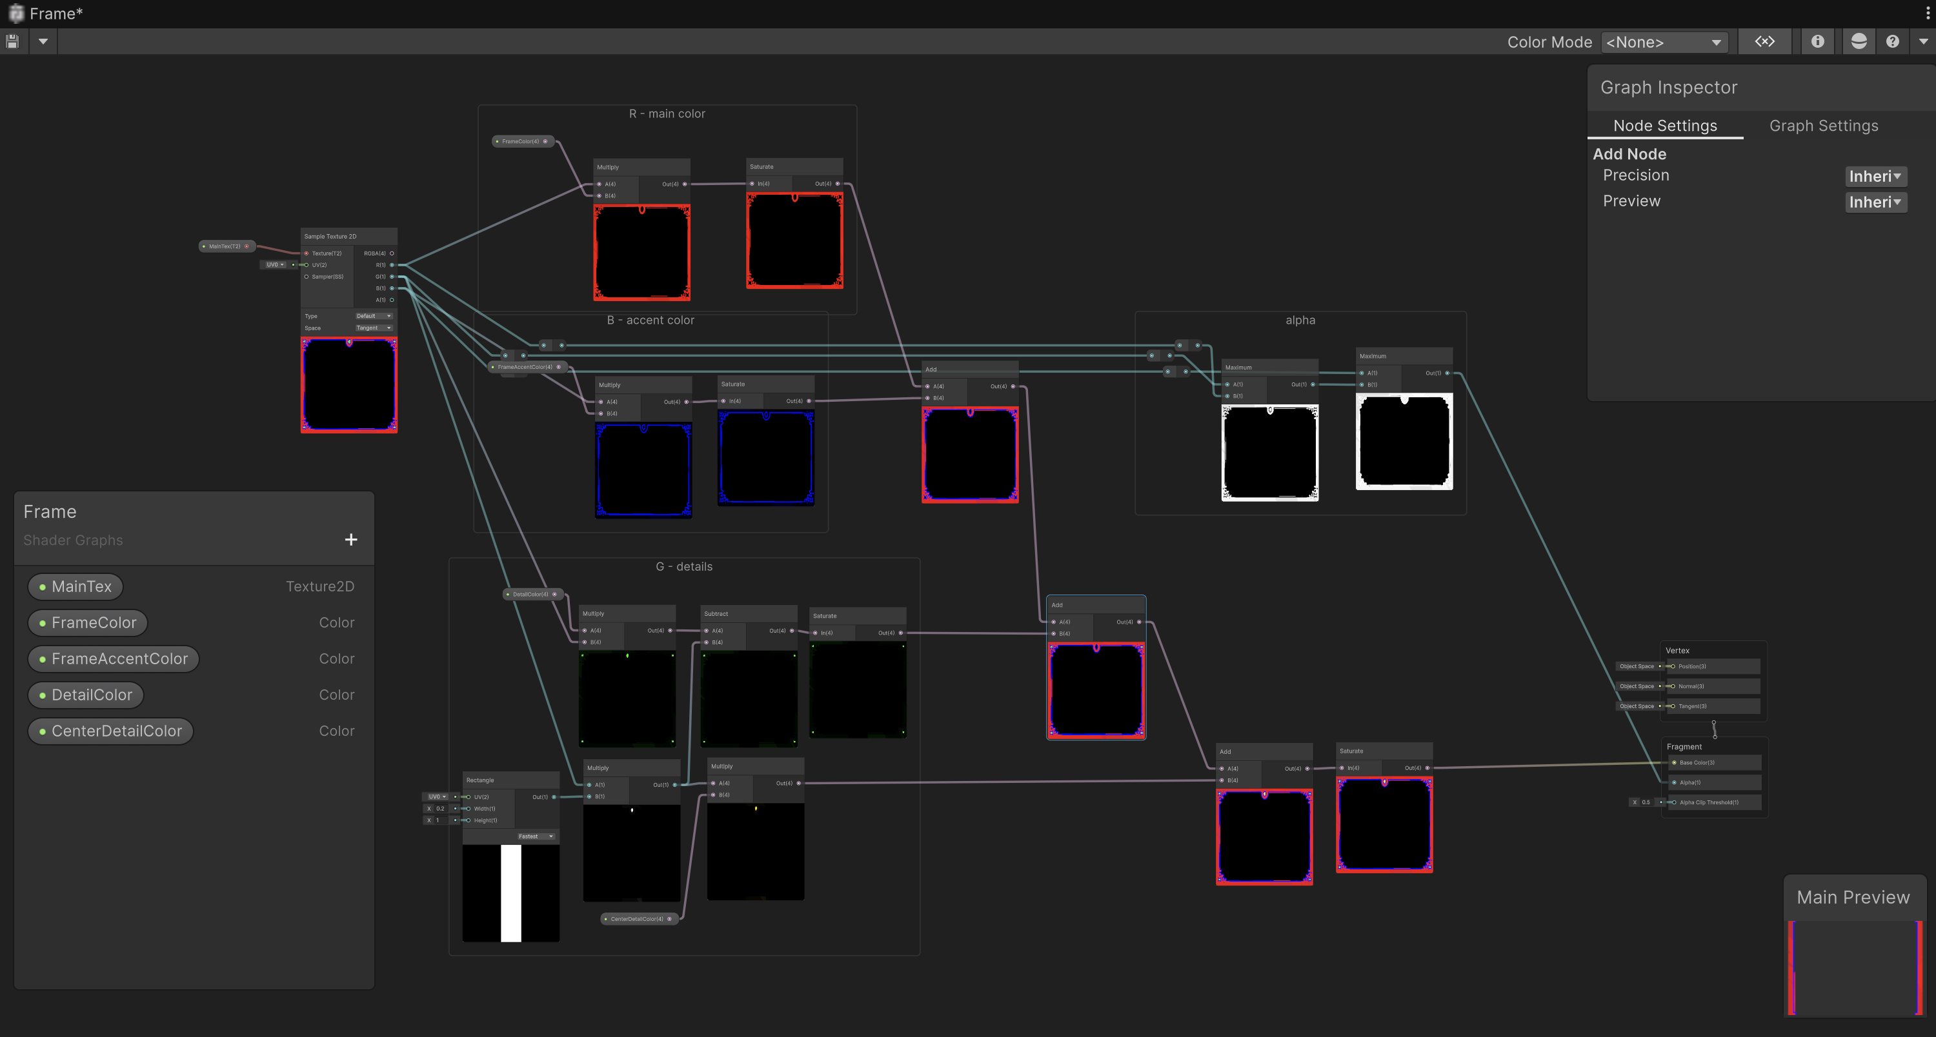The image size is (1936, 1037).
Task: Click the Position(3) vertex input port
Action: click(1672, 666)
